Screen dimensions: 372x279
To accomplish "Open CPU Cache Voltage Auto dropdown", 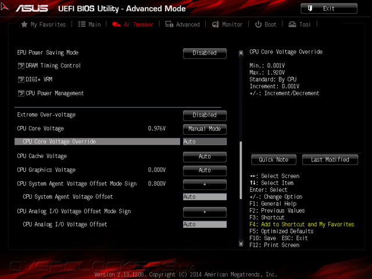I will (205, 157).
